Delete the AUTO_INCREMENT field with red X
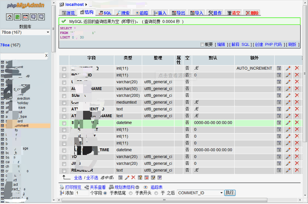This screenshot has width=308, height=204. 297,68
